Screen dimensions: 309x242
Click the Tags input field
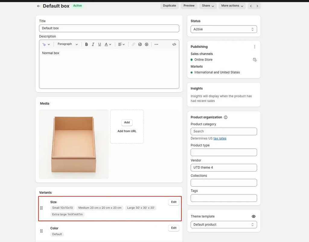point(224,198)
